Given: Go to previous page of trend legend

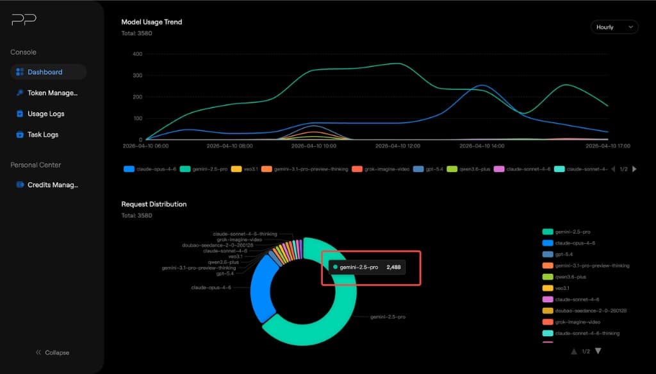Looking at the screenshot, I should tap(613, 169).
